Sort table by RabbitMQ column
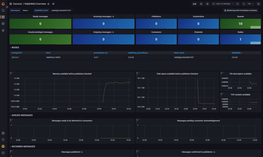 (236, 53)
